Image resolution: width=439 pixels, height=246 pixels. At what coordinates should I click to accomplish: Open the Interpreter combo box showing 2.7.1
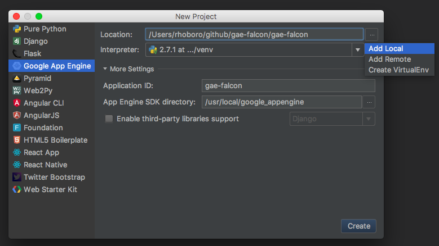(x=255, y=49)
